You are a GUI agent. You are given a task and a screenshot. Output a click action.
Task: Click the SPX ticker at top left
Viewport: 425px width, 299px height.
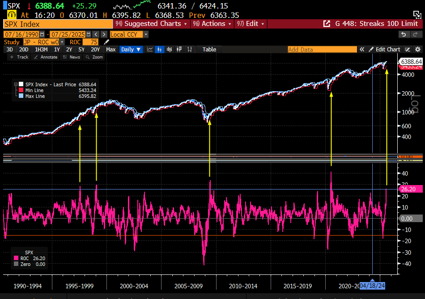tap(13, 6)
